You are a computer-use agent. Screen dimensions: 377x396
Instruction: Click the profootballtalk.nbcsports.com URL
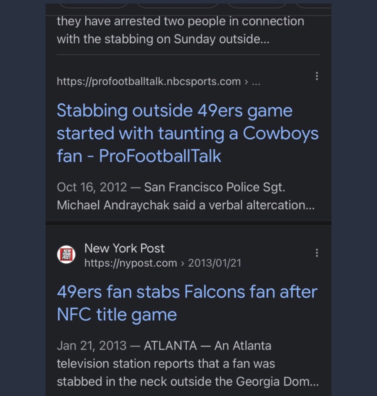(x=148, y=81)
